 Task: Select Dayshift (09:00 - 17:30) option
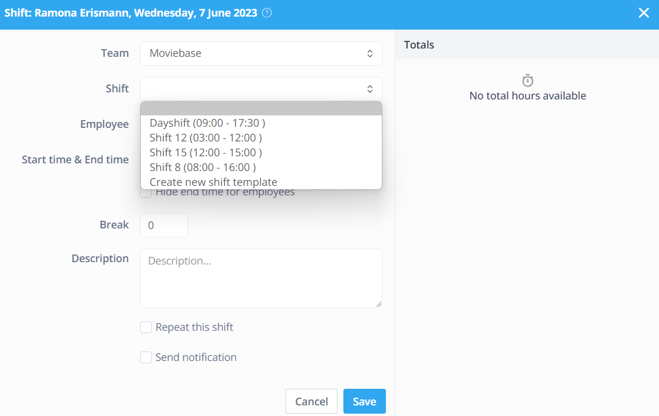pos(207,123)
